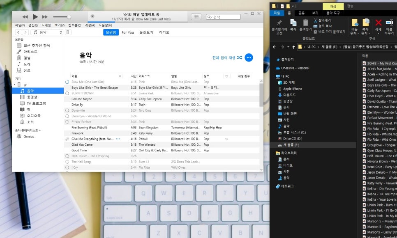The image size is (397, 238).
Task: Go back with iTunes back arrow
Action: coord(18,32)
